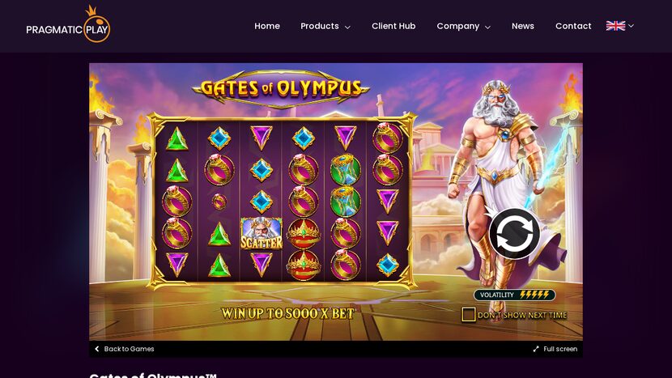Click the Zeus Scatter symbol on reels
This screenshot has height=378, width=672.
click(x=261, y=234)
